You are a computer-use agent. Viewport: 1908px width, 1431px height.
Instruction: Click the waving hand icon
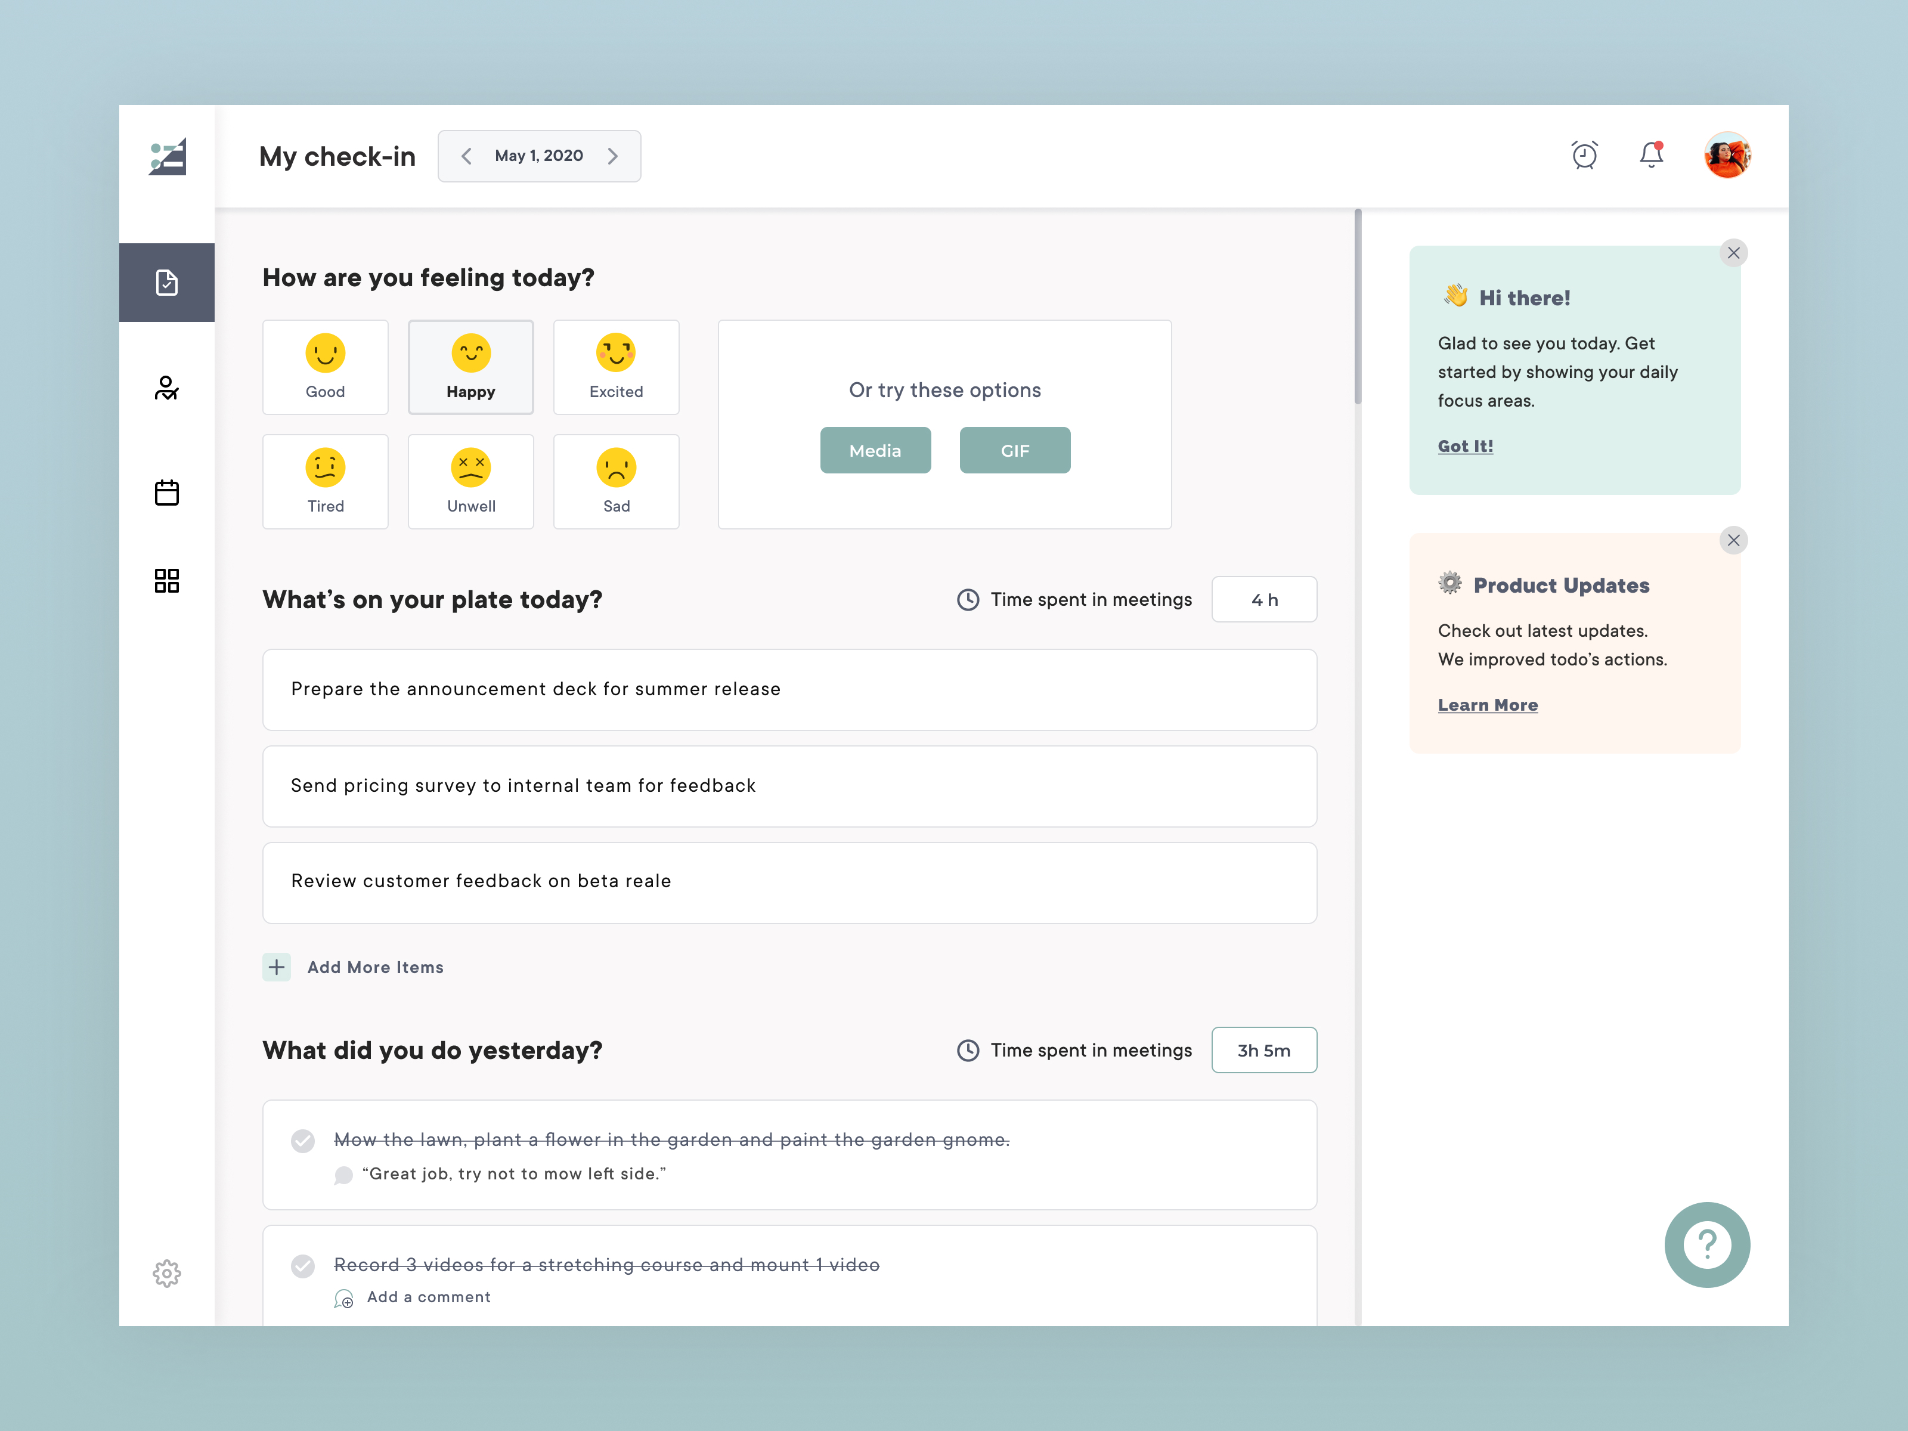coord(1456,296)
